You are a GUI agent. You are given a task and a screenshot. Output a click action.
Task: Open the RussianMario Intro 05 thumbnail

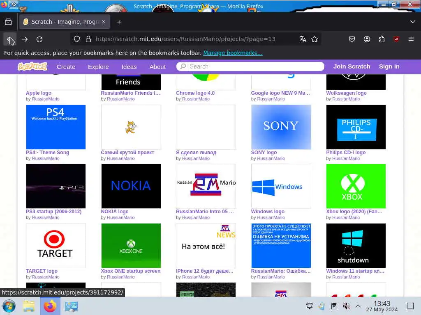[x=206, y=186]
